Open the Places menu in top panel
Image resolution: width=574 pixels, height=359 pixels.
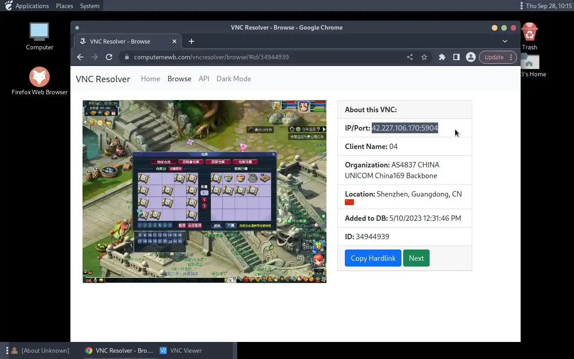(x=65, y=6)
